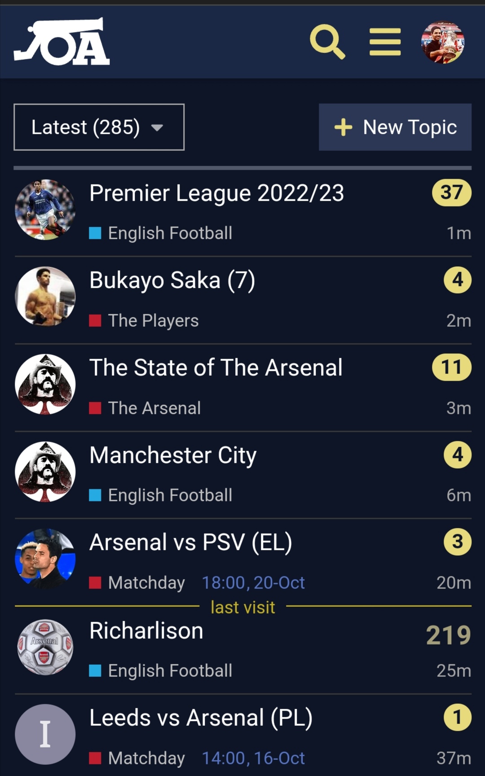Click the 18:00, 20-Oct event date
485x776 pixels.
click(253, 583)
